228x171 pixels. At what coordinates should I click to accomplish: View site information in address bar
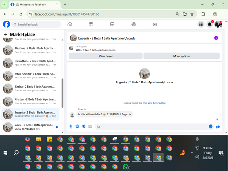[x=31, y=14]
